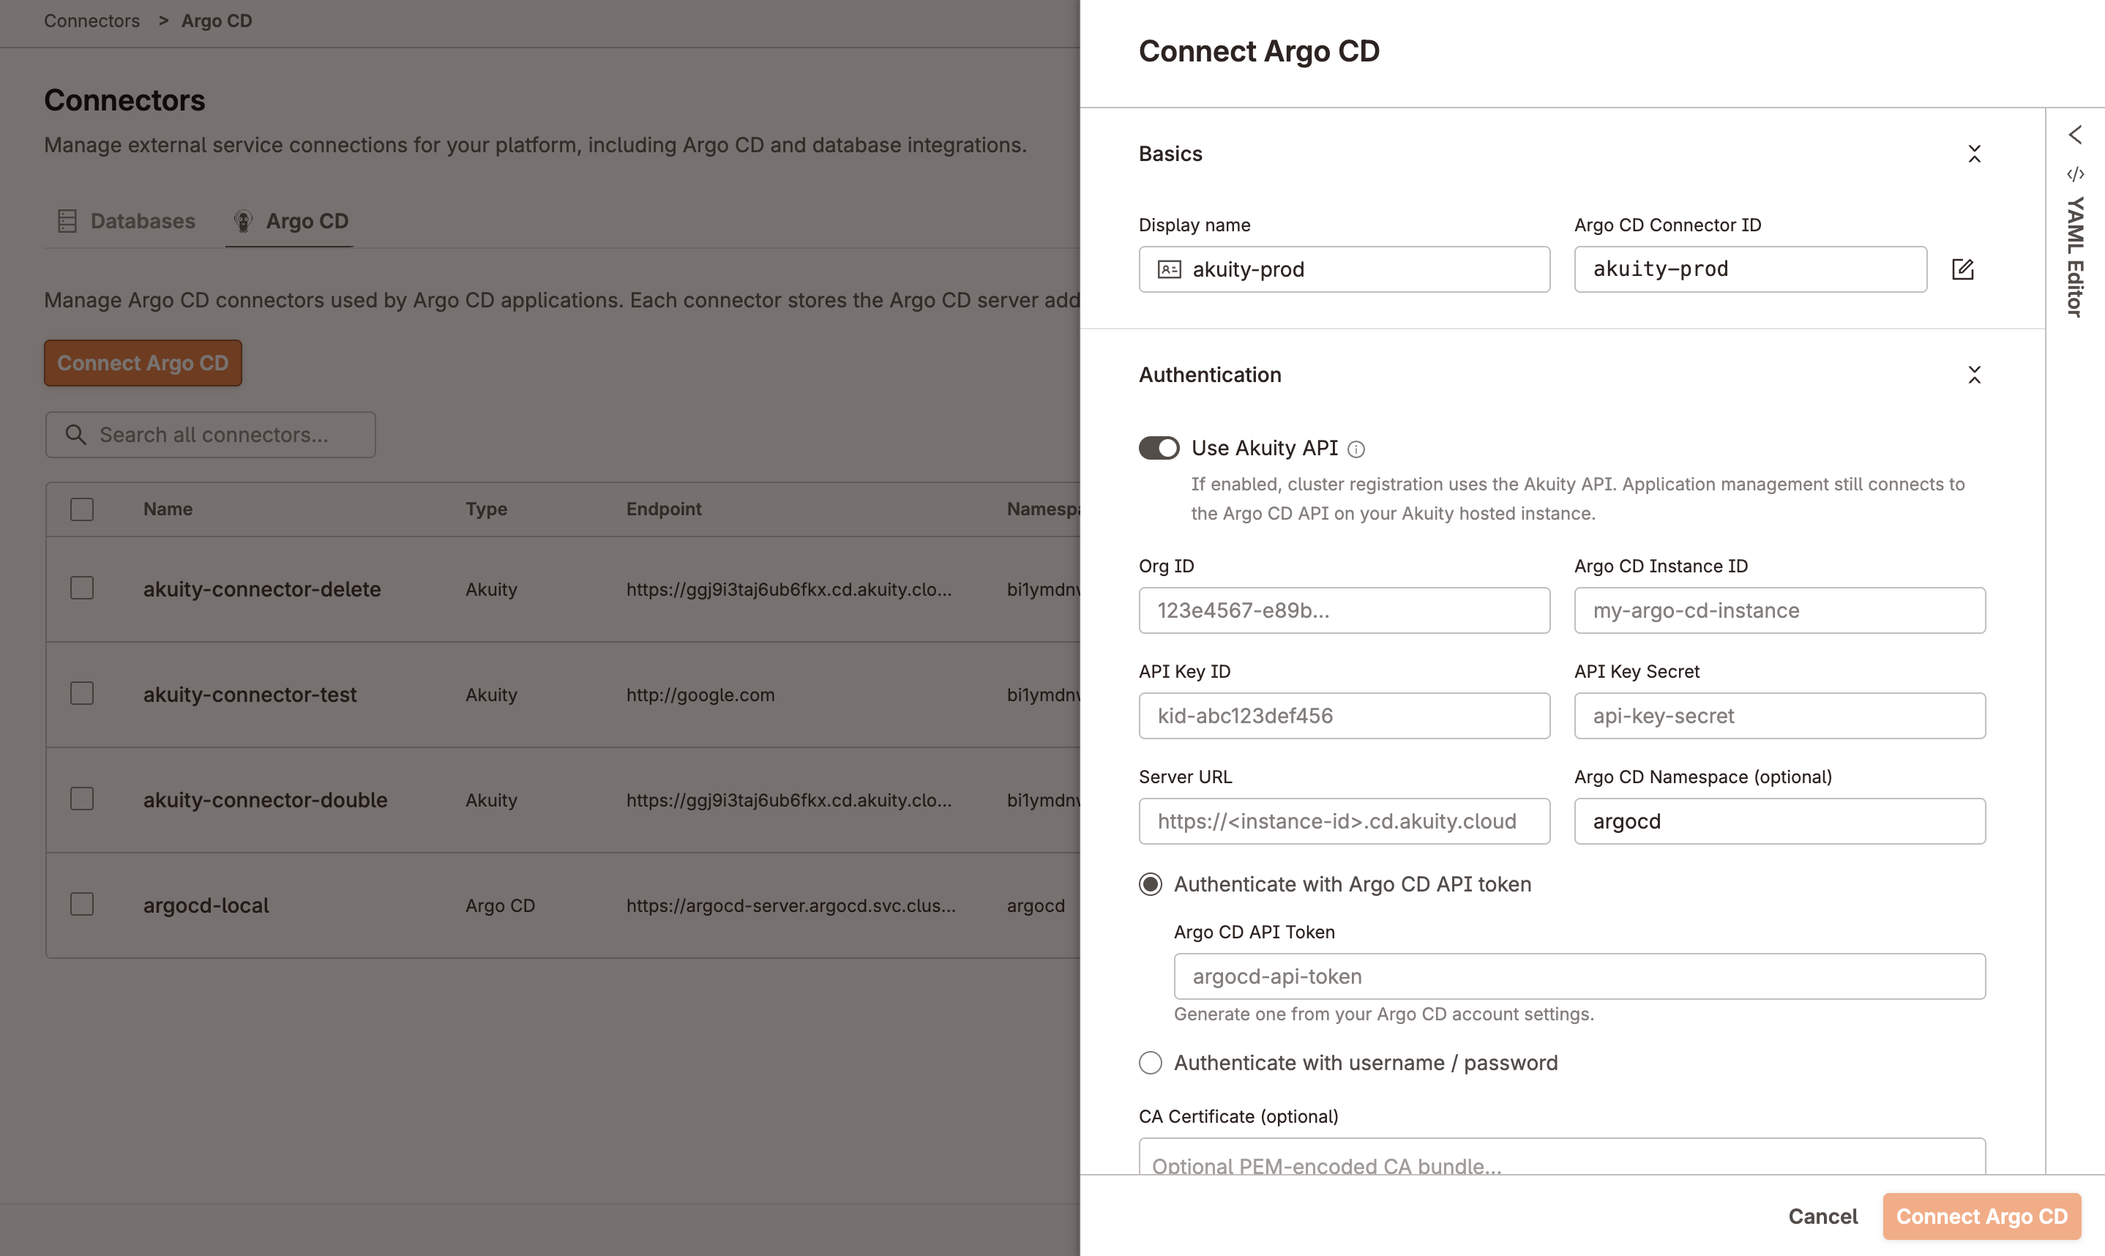Click the Argo CD tab octopus icon
Image resolution: width=2105 pixels, height=1256 pixels.
pyautogui.click(x=244, y=221)
